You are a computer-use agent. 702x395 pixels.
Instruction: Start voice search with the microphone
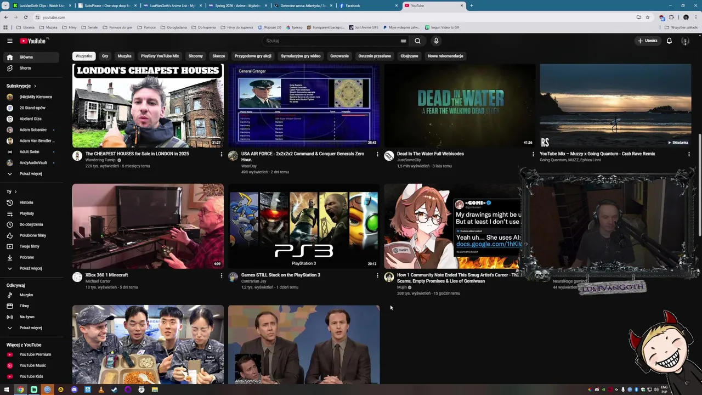click(436, 41)
